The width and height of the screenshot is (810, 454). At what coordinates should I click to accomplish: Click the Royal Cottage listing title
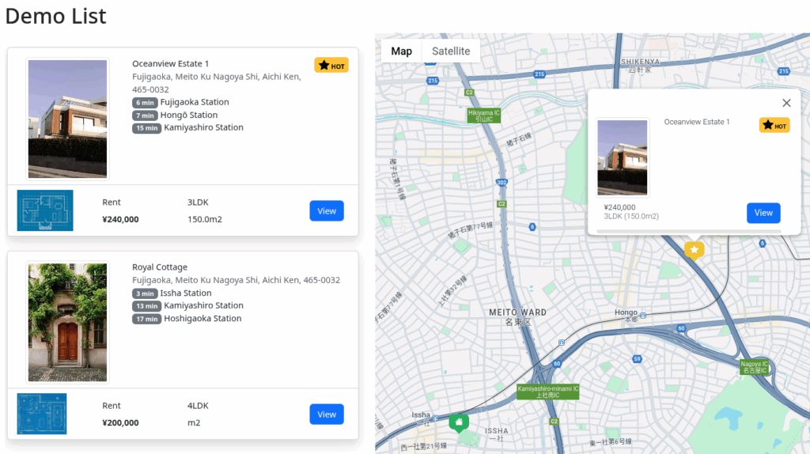point(160,267)
